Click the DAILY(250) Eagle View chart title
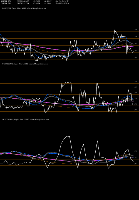Viewport: 139px width, 200px height. point(24,8)
